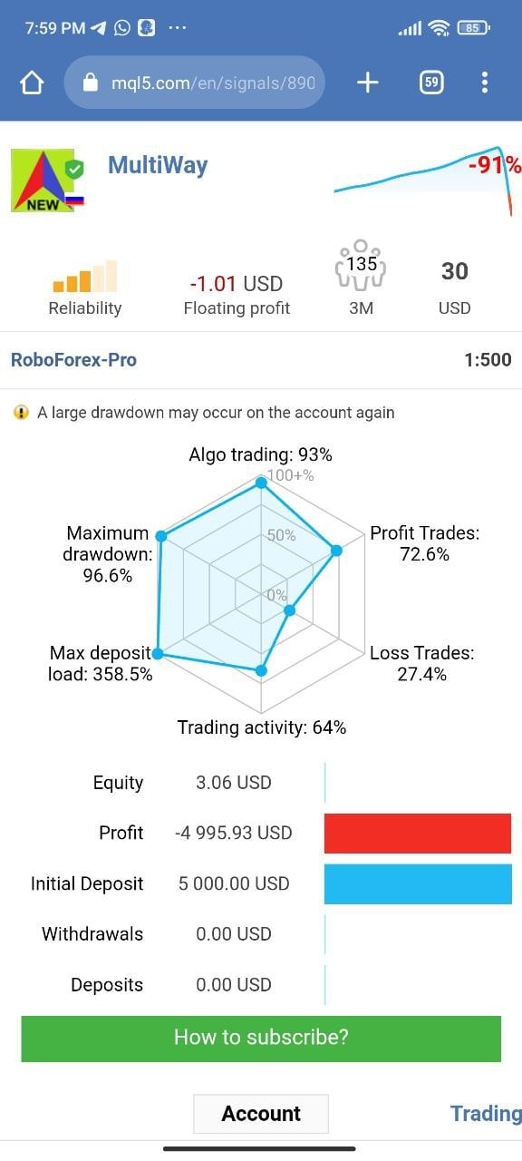Viewport: 522px width, 1161px height.
Task: Open the RoboForex-Pro broker link
Action: pos(73,360)
